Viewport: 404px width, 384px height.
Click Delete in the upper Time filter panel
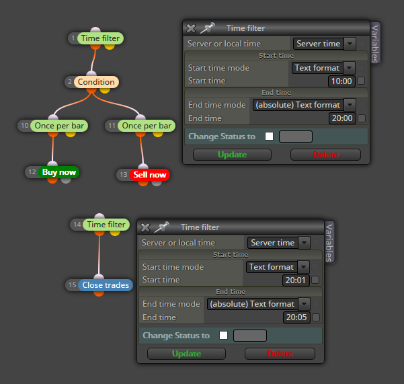click(x=325, y=155)
